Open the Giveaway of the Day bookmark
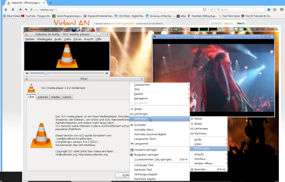The image size is (285, 182). (x=161, y=16)
